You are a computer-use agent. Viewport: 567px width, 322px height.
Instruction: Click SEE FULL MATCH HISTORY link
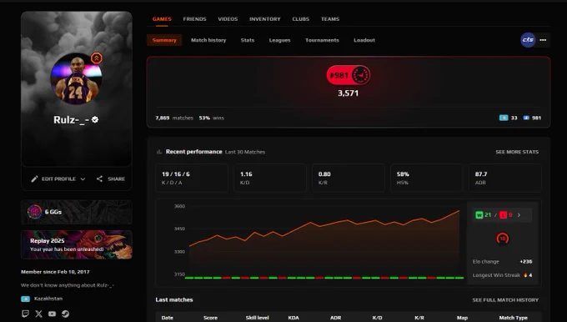pos(505,300)
